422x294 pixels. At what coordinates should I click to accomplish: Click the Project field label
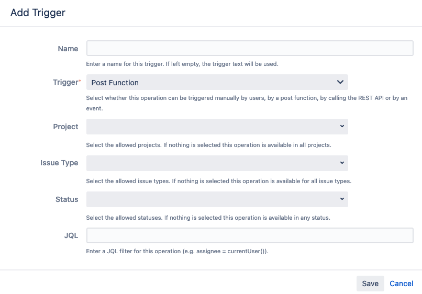point(65,127)
